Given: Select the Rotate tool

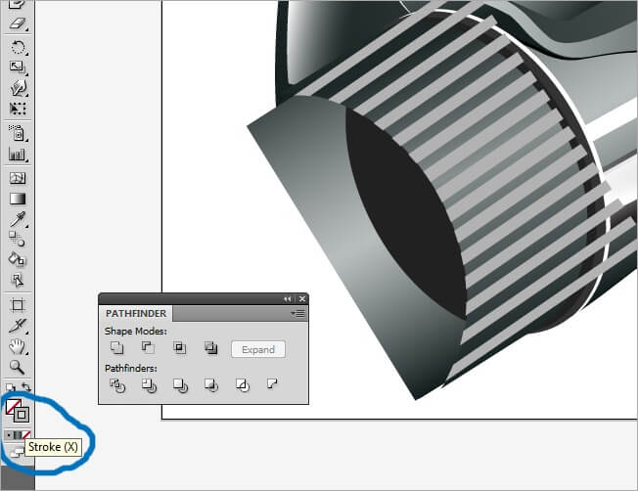Looking at the screenshot, I should pyautogui.click(x=18, y=47).
